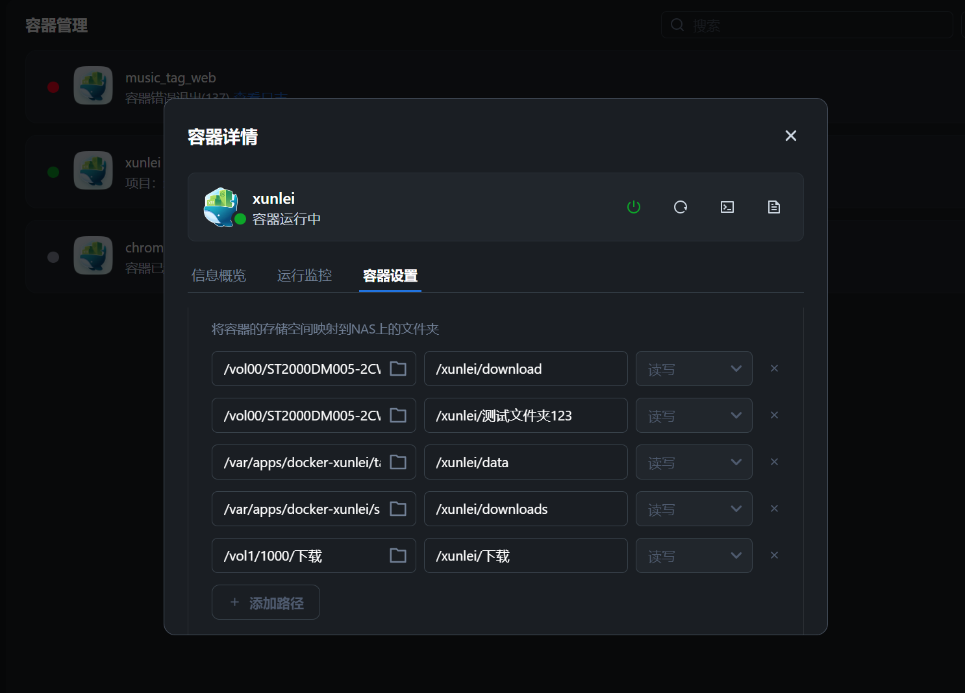Edit the /vol1/1000/下载 host path field
The height and width of the screenshot is (693, 965).
pyautogui.click(x=314, y=555)
